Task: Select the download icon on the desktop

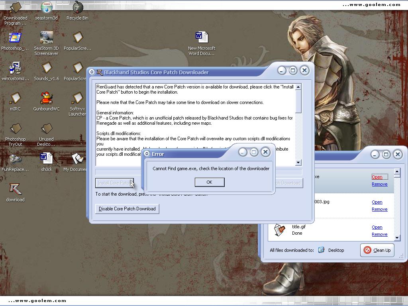Action: 16,189
